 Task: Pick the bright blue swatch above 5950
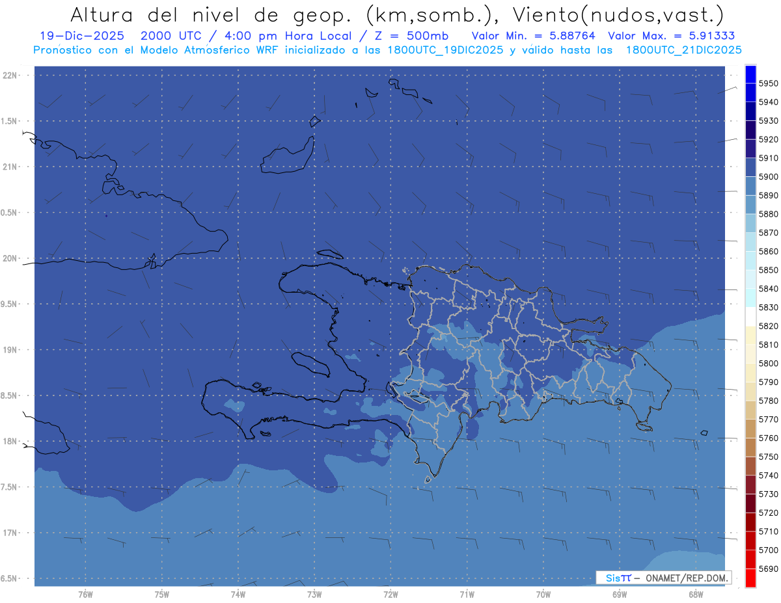750,74
